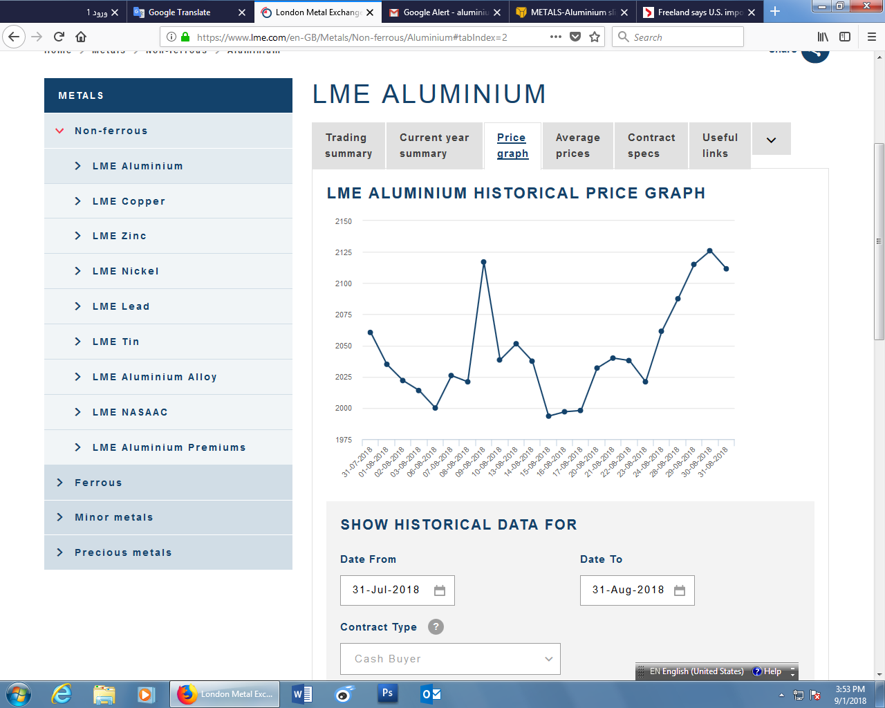
Task: Click the 30-08-2018 highest data point
Action: tap(710, 250)
